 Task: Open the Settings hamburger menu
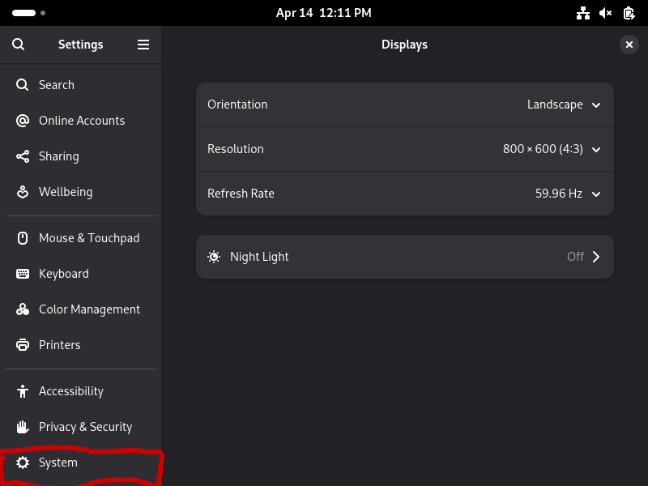pyautogui.click(x=143, y=45)
